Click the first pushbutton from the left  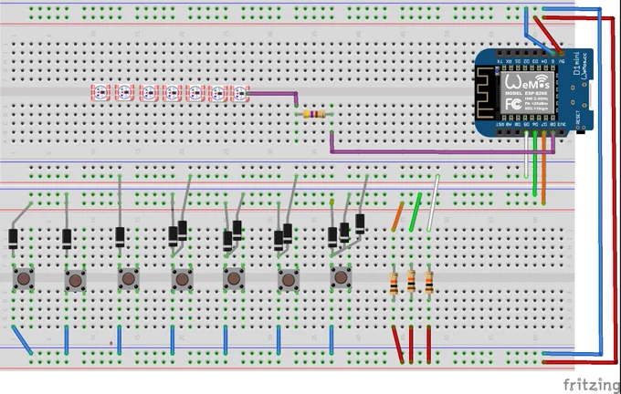(x=24, y=279)
